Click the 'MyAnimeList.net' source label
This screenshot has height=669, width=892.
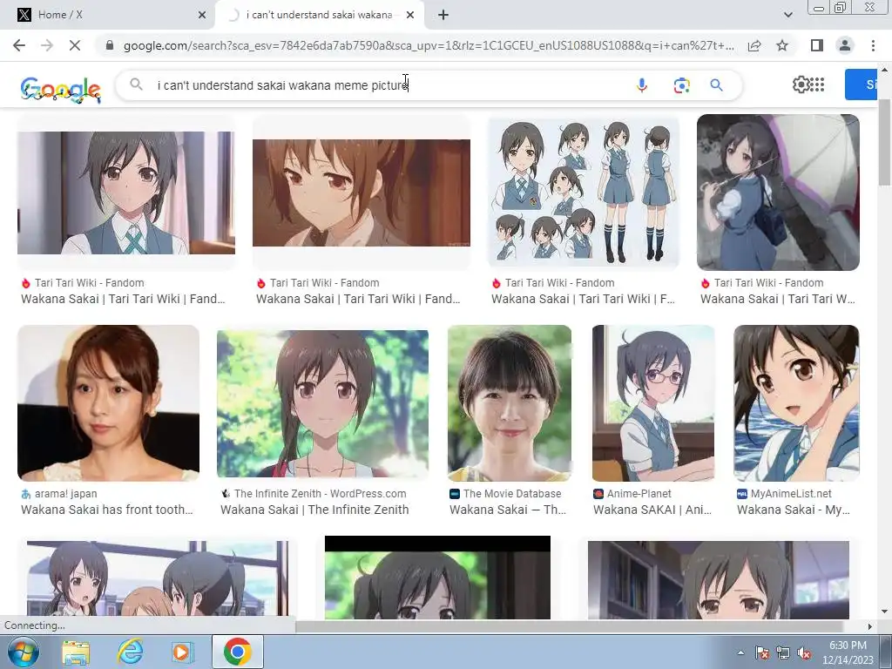(x=791, y=494)
